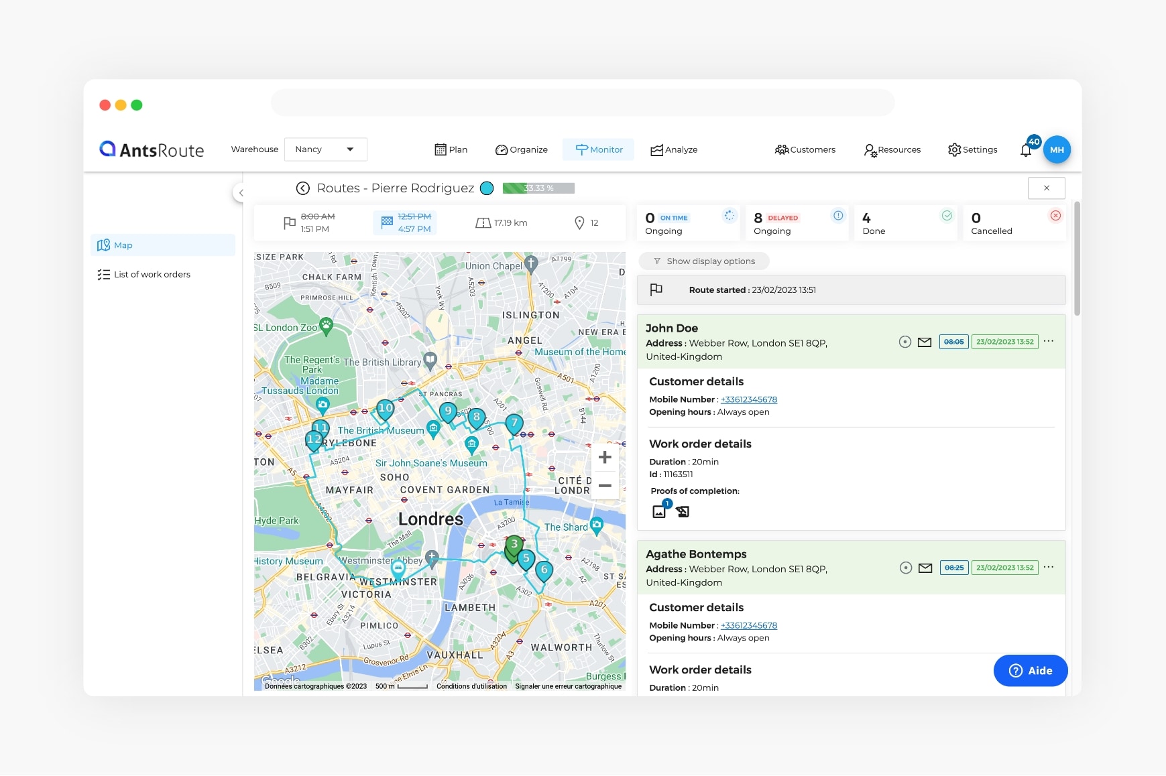Open Conditions d'utilisation map link
1166x776 pixels.
pyautogui.click(x=471, y=686)
